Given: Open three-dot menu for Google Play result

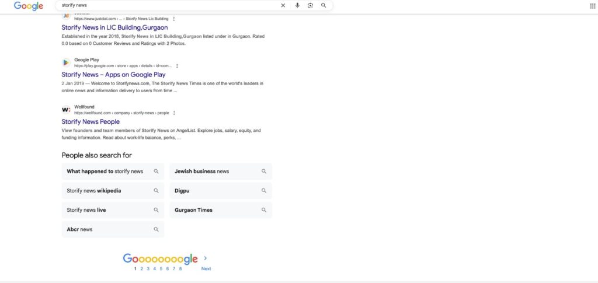Looking at the screenshot, I should click(177, 66).
